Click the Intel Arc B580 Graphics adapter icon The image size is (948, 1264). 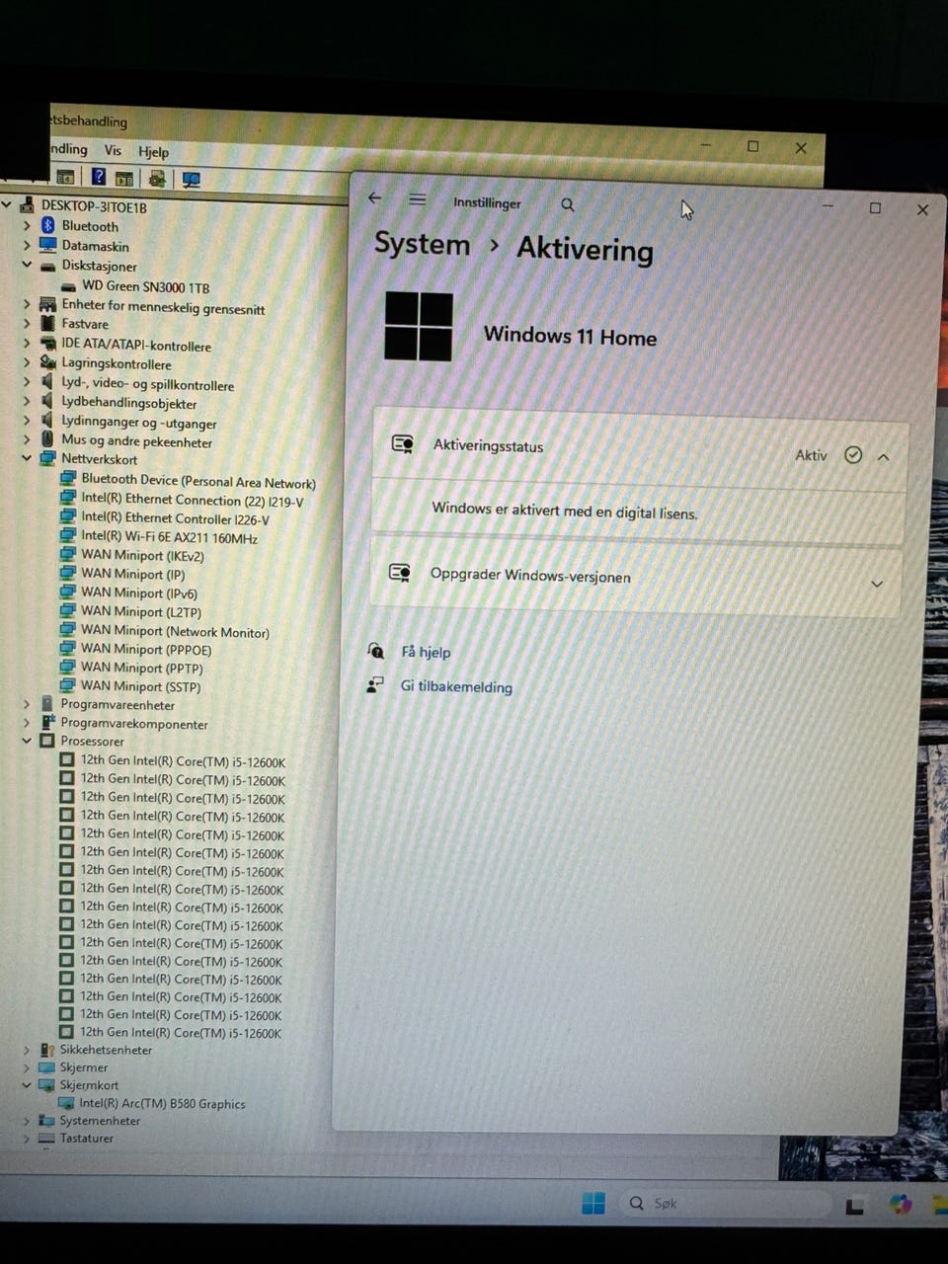66,1103
